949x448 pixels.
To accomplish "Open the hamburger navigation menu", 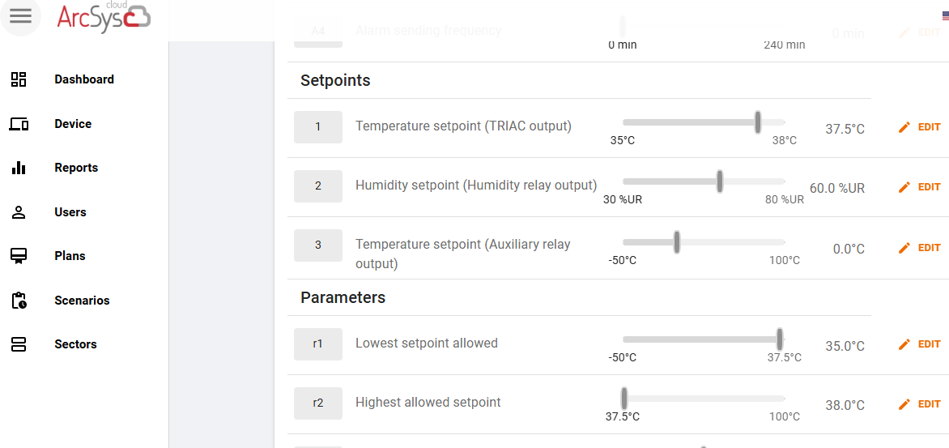I will [x=20, y=15].
